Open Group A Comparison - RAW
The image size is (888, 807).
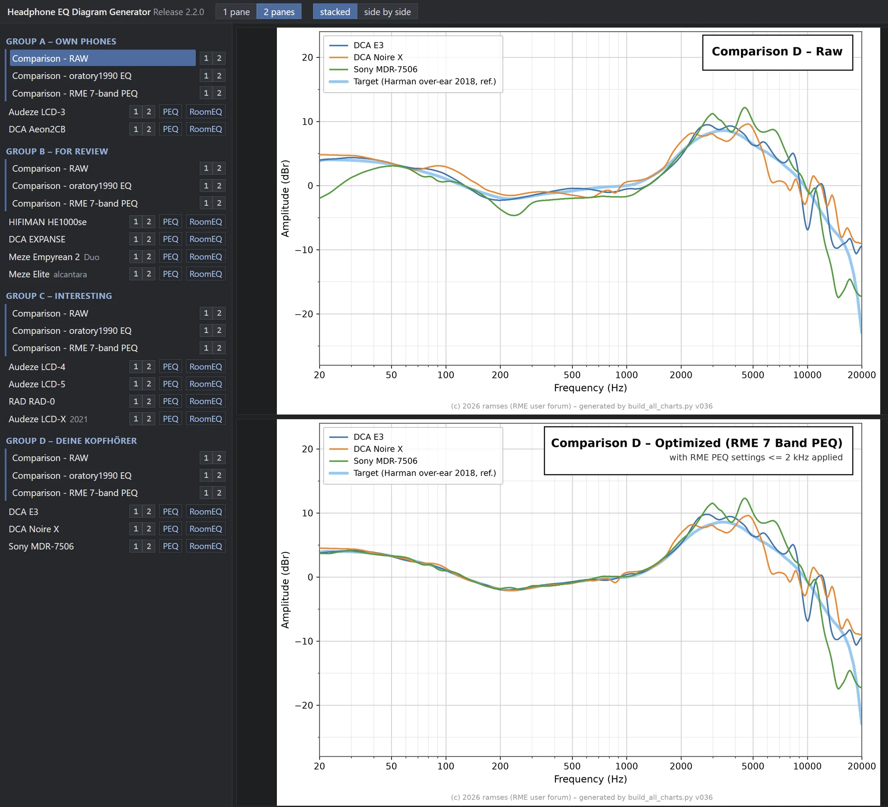pos(103,58)
